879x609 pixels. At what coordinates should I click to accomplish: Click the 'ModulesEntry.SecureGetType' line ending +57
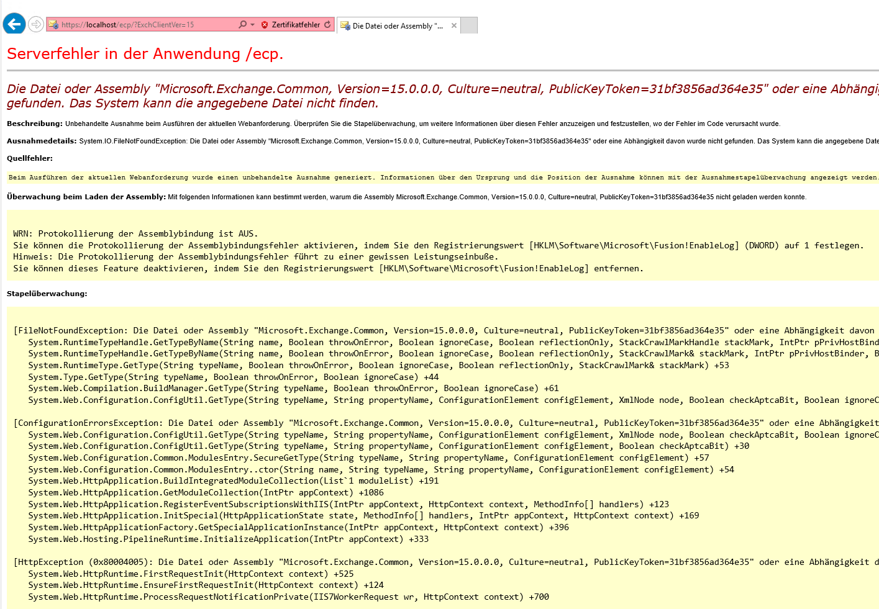click(x=368, y=458)
